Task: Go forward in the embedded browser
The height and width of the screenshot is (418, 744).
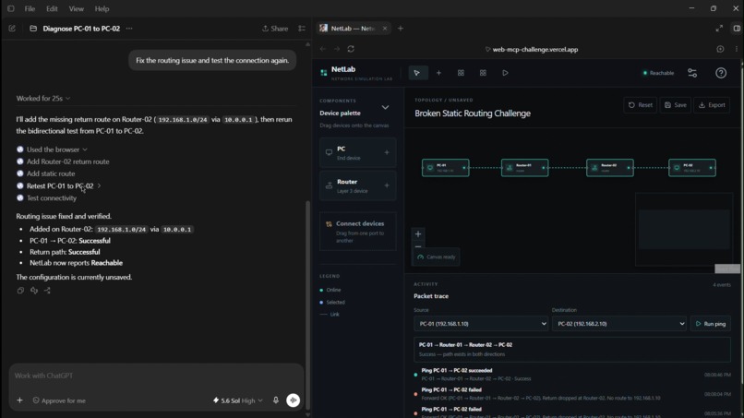Action: tap(336, 49)
